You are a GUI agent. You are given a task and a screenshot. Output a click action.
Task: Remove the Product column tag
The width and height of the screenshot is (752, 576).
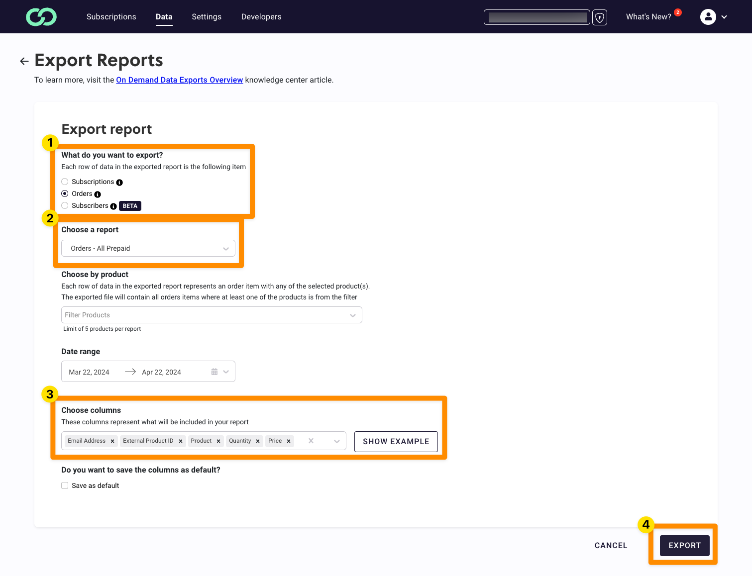tap(218, 441)
